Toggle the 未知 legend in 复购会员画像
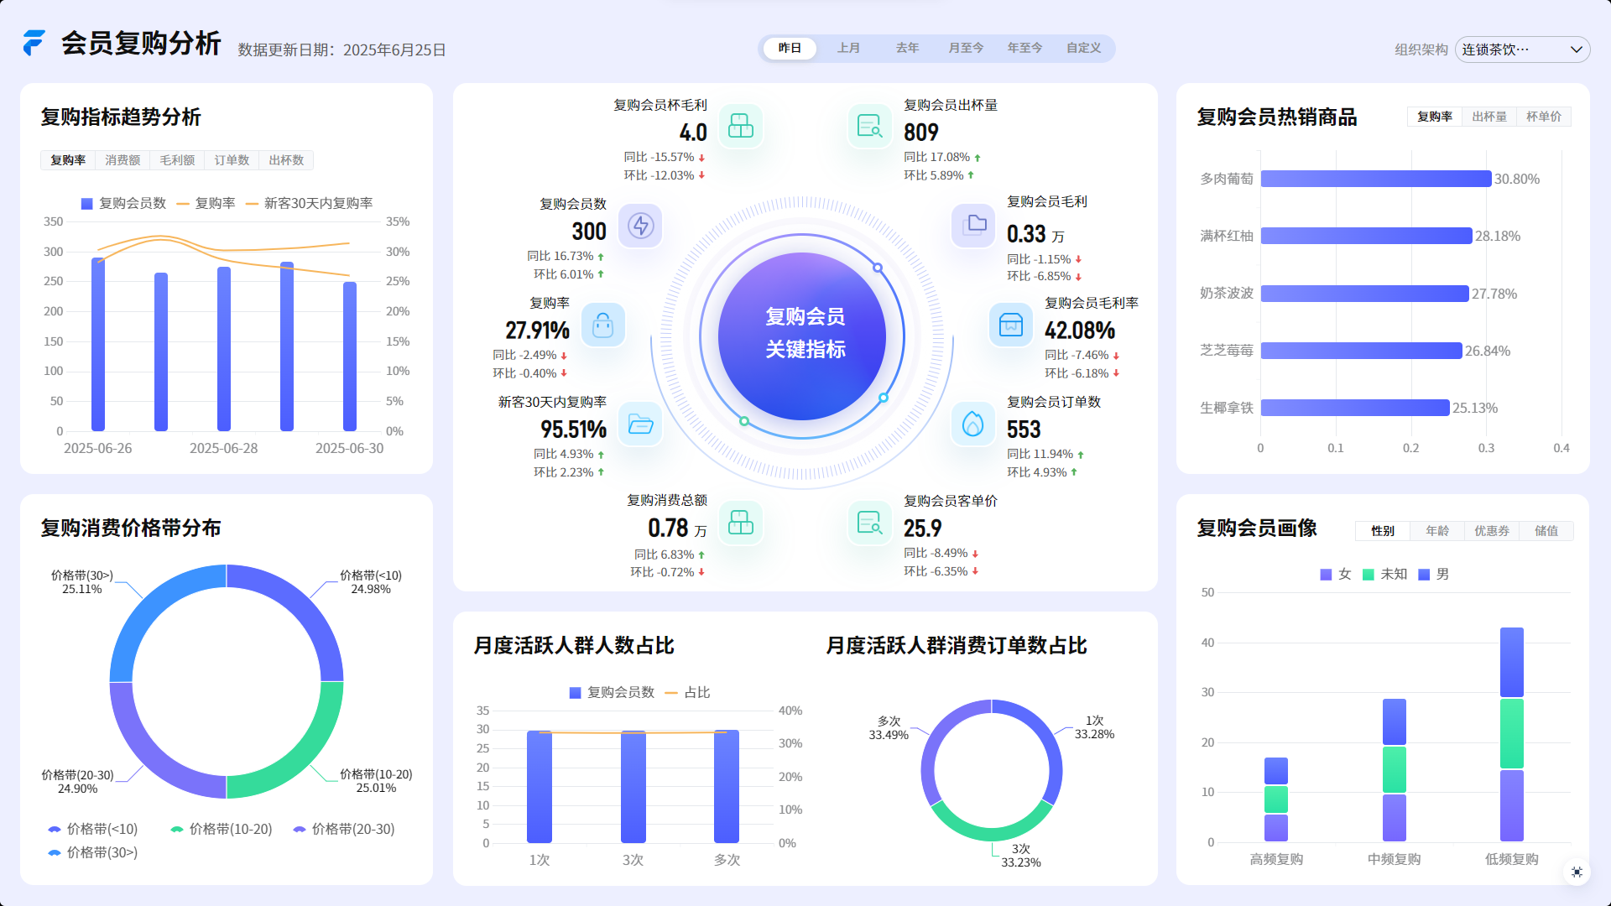Screen dimensions: 1611x906 pyautogui.click(x=1384, y=574)
